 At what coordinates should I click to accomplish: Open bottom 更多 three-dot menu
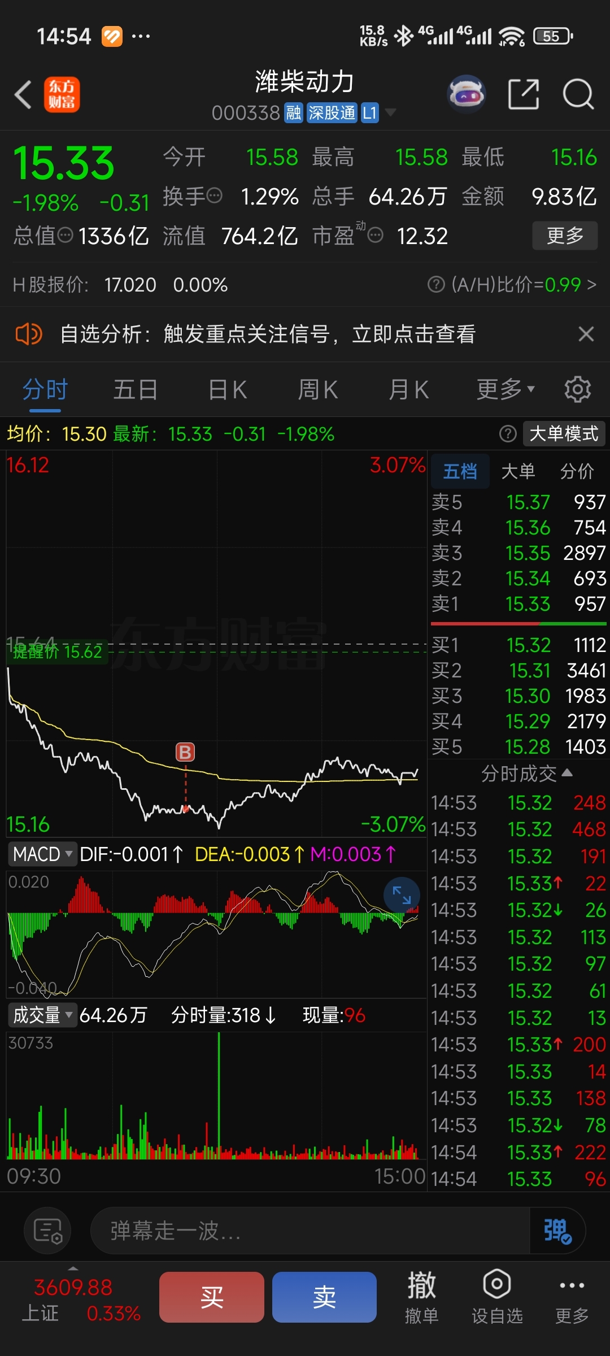click(572, 1298)
